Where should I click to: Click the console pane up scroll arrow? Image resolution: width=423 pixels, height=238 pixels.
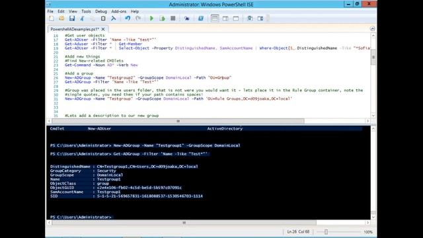[x=373, y=128]
